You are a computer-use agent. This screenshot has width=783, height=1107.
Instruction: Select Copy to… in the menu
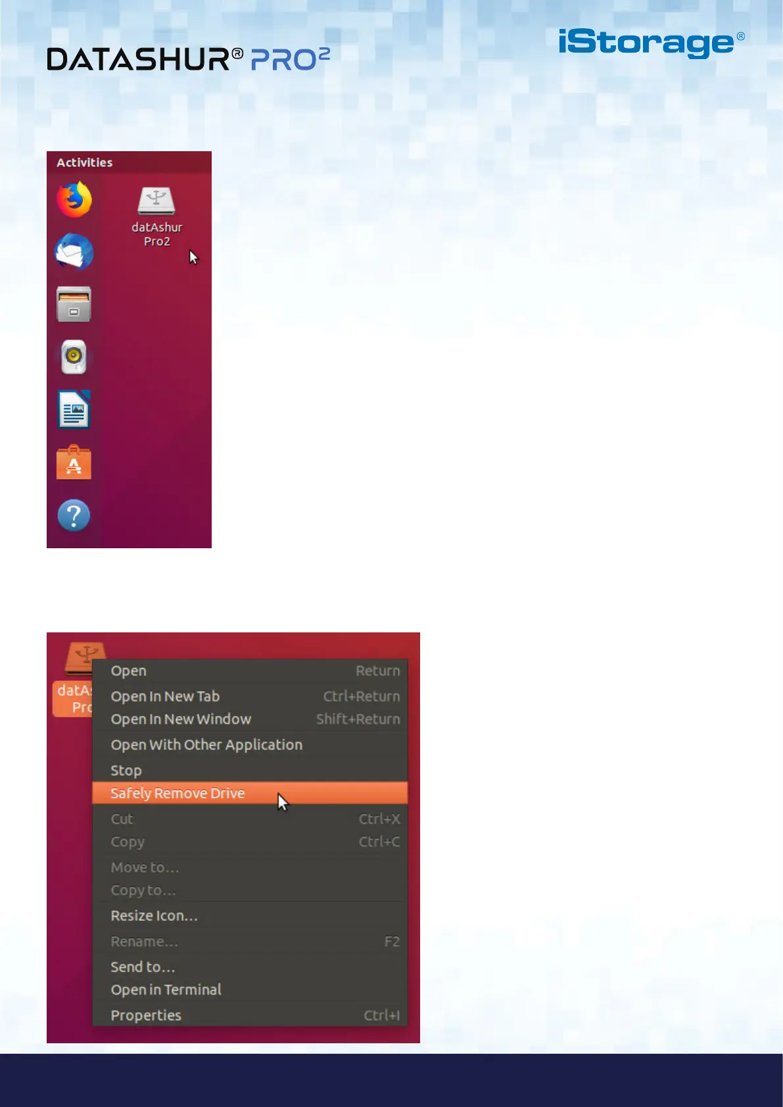click(x=250, y=891)
